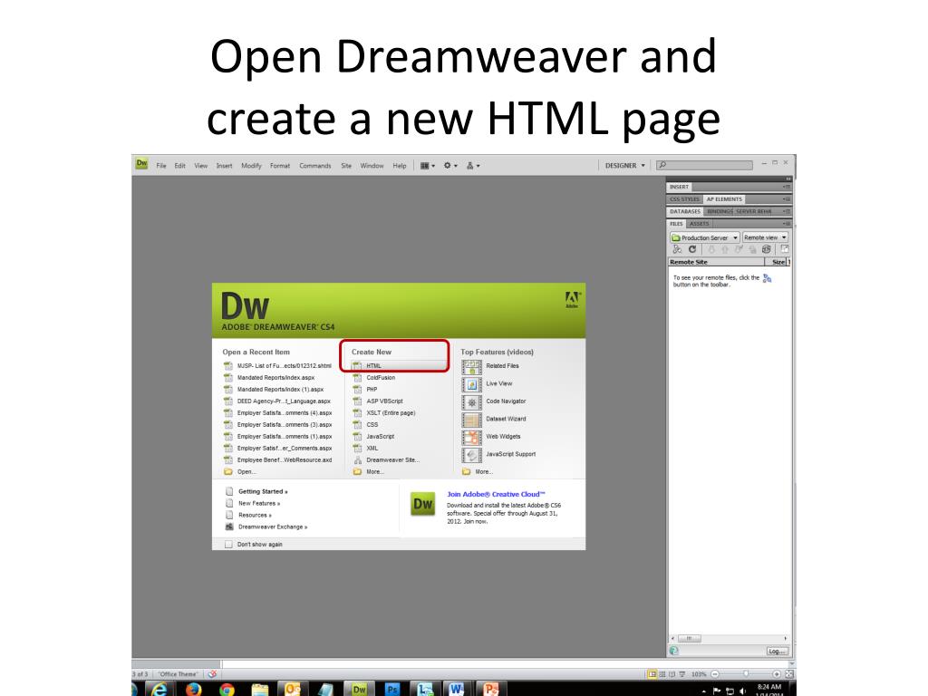The height and width of the screenshot is (696, 928).
Task: Click Expand to show local and remote sites icon
Action: 784,249
